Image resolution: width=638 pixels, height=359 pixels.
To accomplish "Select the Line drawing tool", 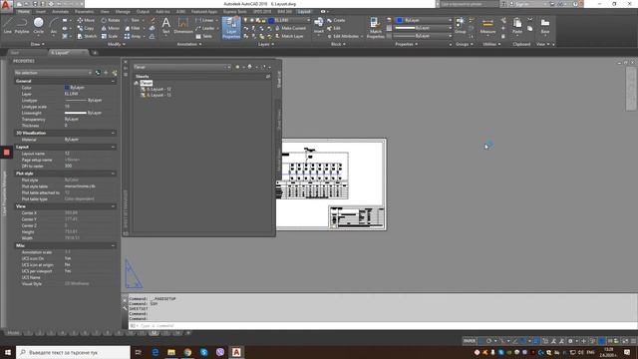I will click(7, 25).
